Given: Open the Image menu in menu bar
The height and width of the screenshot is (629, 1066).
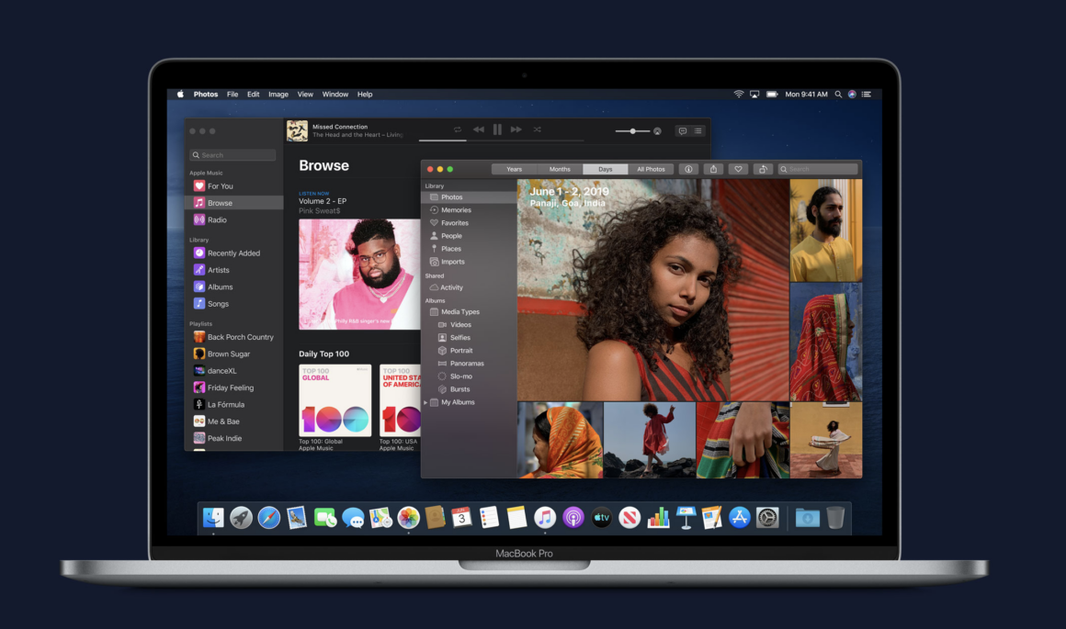Looking at the screenshot, I should [x=278, y=95].
